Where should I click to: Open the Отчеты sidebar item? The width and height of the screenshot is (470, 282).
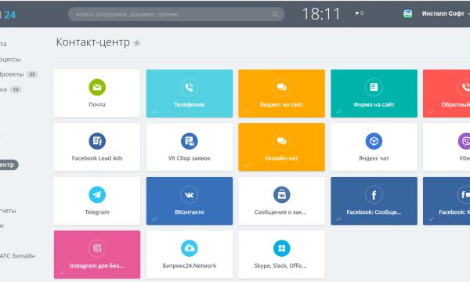click(x=8, y=211)
